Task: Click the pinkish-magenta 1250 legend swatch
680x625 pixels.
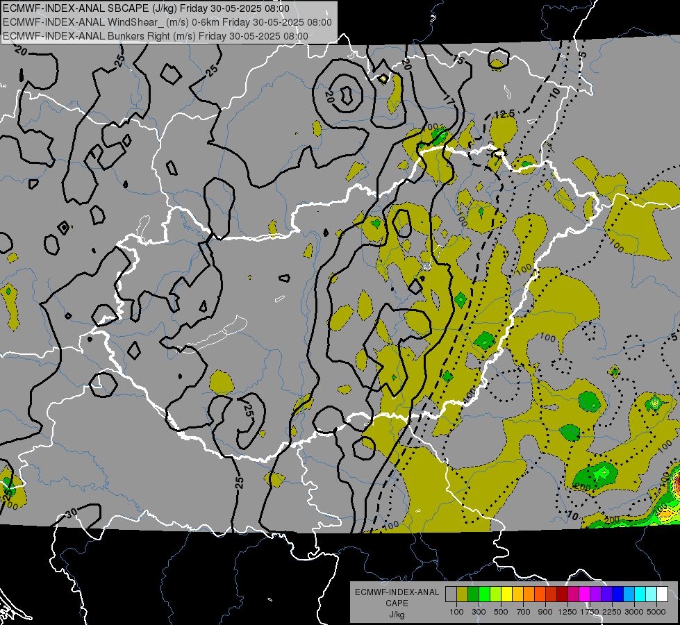Action: click(573, 594)
